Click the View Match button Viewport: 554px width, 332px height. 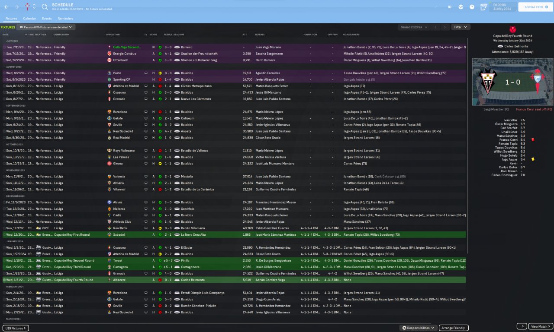(541, 326)
